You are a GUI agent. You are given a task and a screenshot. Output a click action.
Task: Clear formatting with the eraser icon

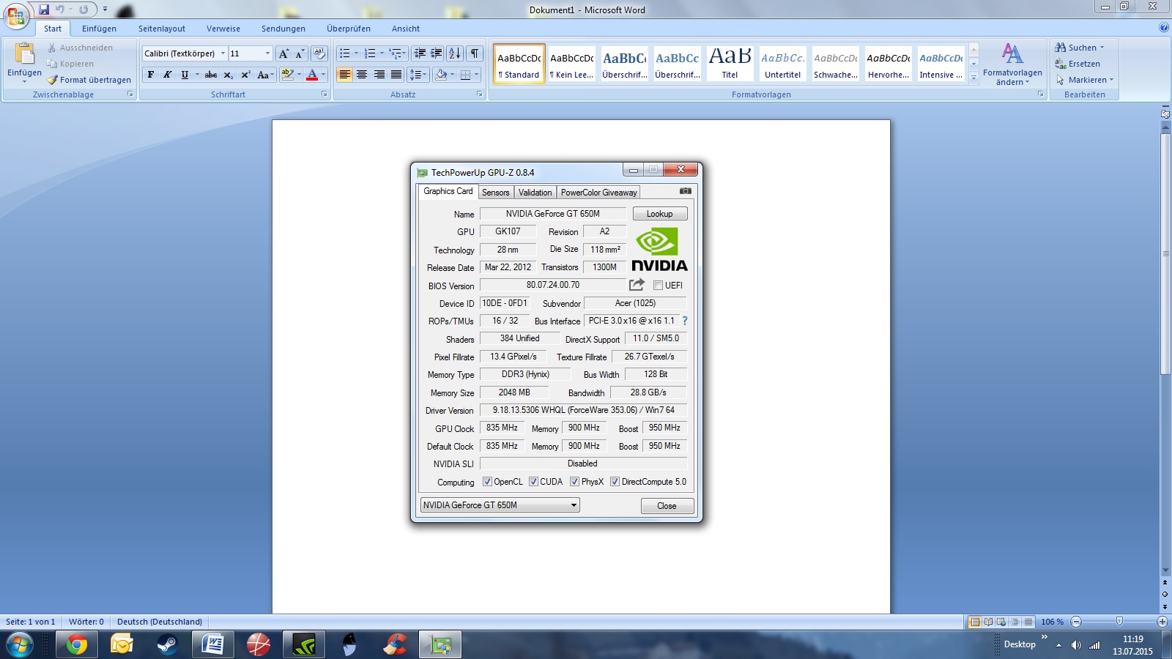319,53
